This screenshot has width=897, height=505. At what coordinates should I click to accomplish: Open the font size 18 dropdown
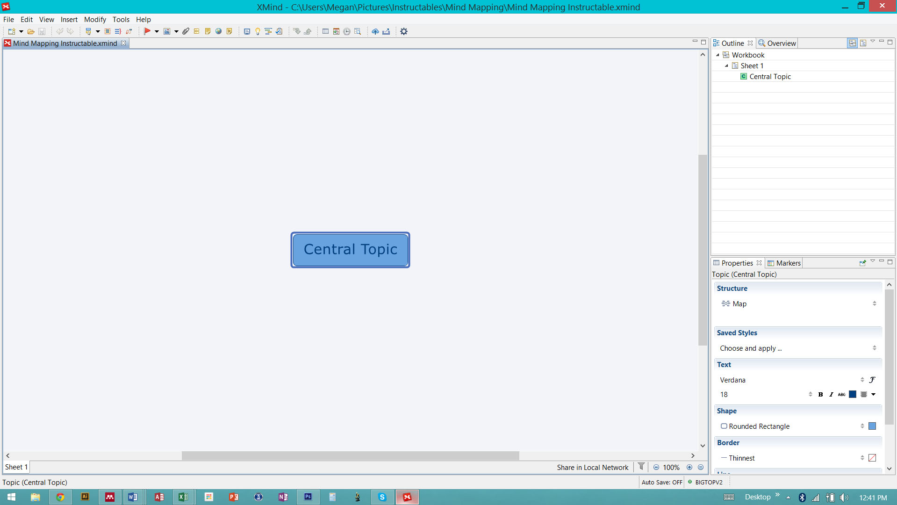pos(766,395)
